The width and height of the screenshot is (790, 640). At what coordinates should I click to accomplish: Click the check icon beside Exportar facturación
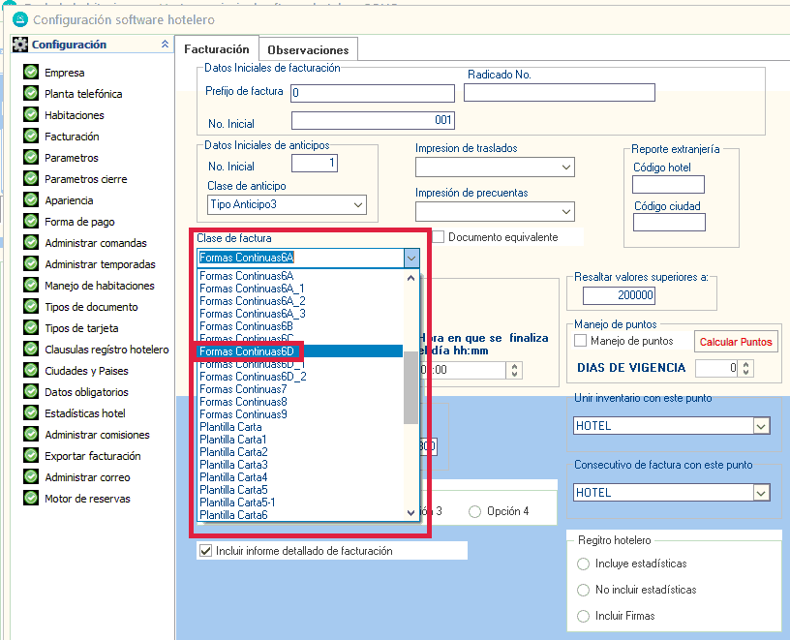pos(31,456)
